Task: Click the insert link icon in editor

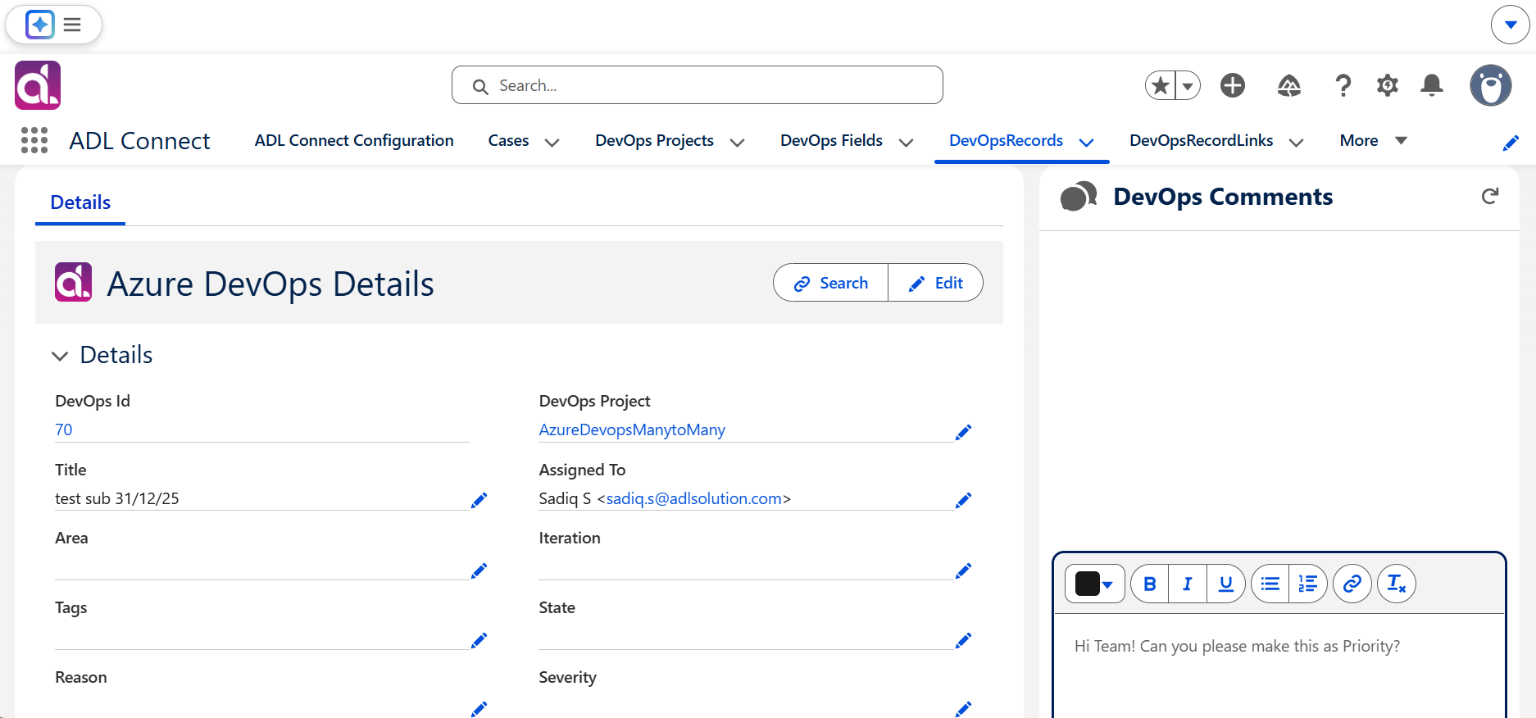Action: [1352, 584]
